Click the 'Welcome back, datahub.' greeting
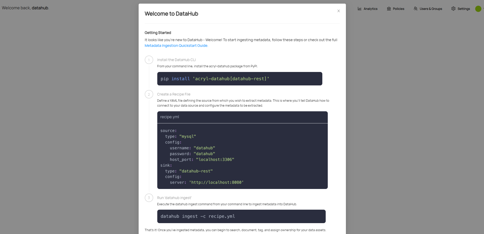The image size is (484, 234). coord(25,8)
